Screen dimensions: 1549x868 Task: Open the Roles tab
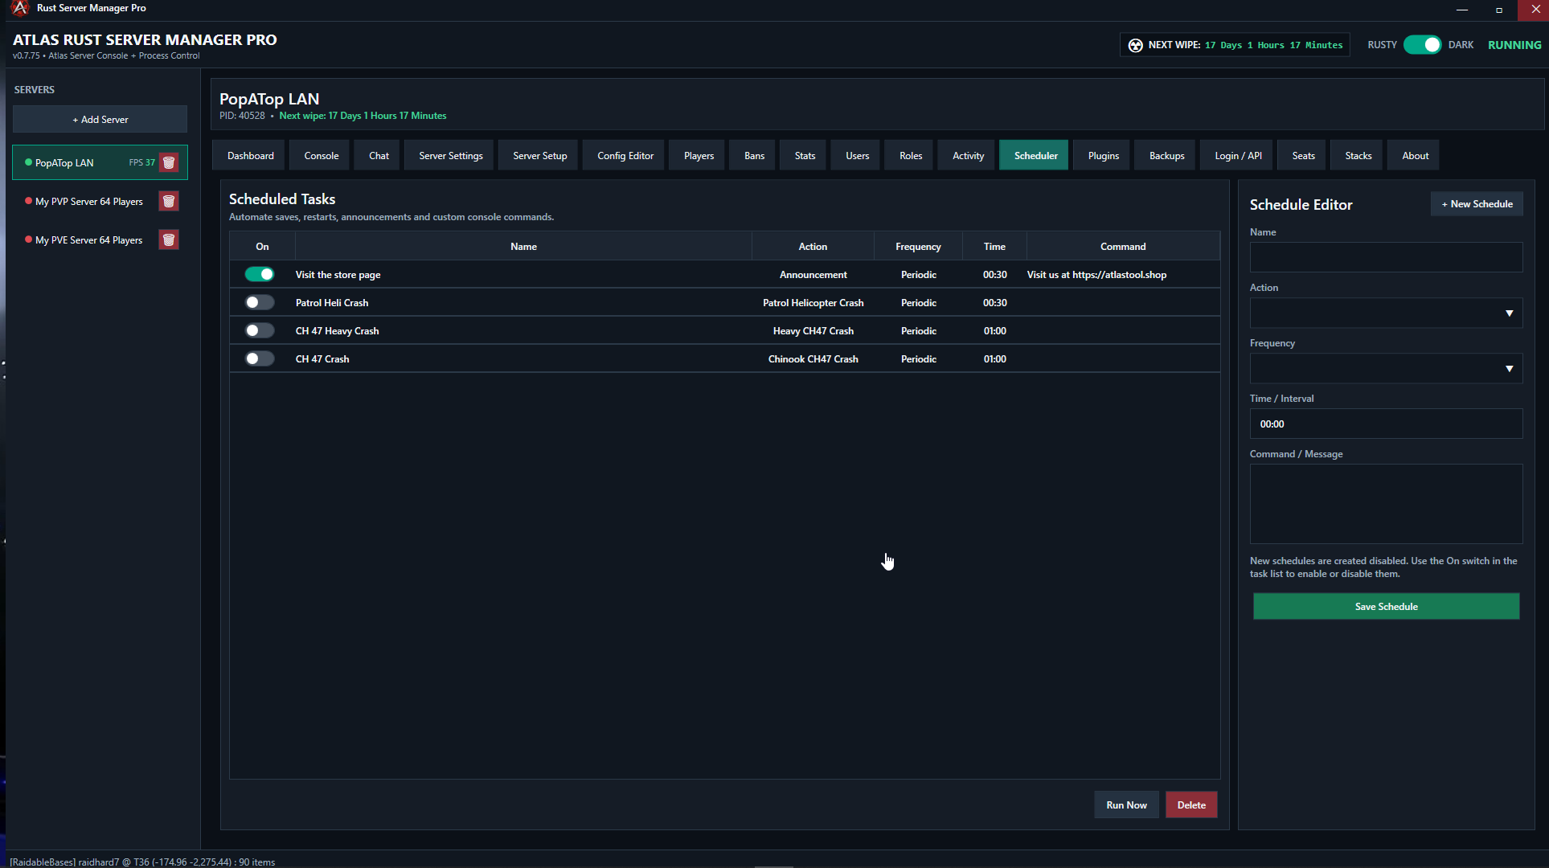point(910,155)
